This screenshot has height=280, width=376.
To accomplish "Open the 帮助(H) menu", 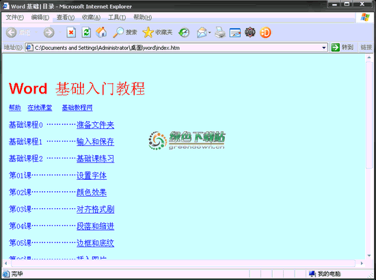I will click(x=142, y=17).
